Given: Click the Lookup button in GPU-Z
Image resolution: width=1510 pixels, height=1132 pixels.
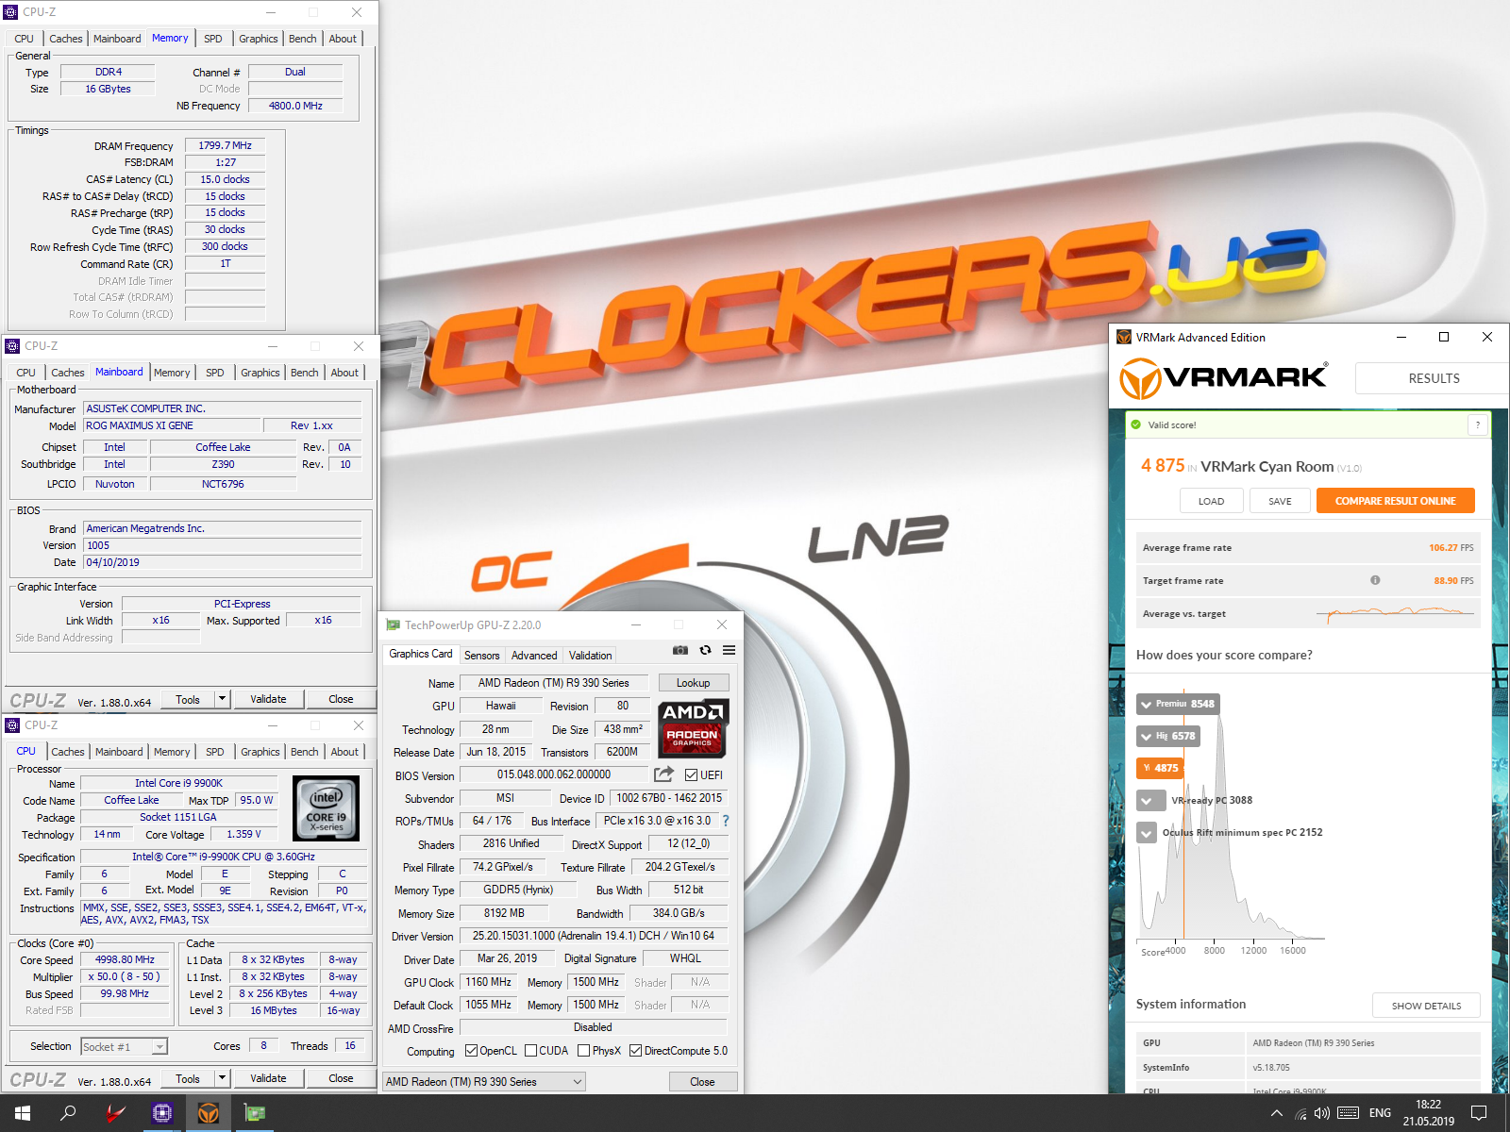Looking at the screenshot, I should (x=693, y=683).
